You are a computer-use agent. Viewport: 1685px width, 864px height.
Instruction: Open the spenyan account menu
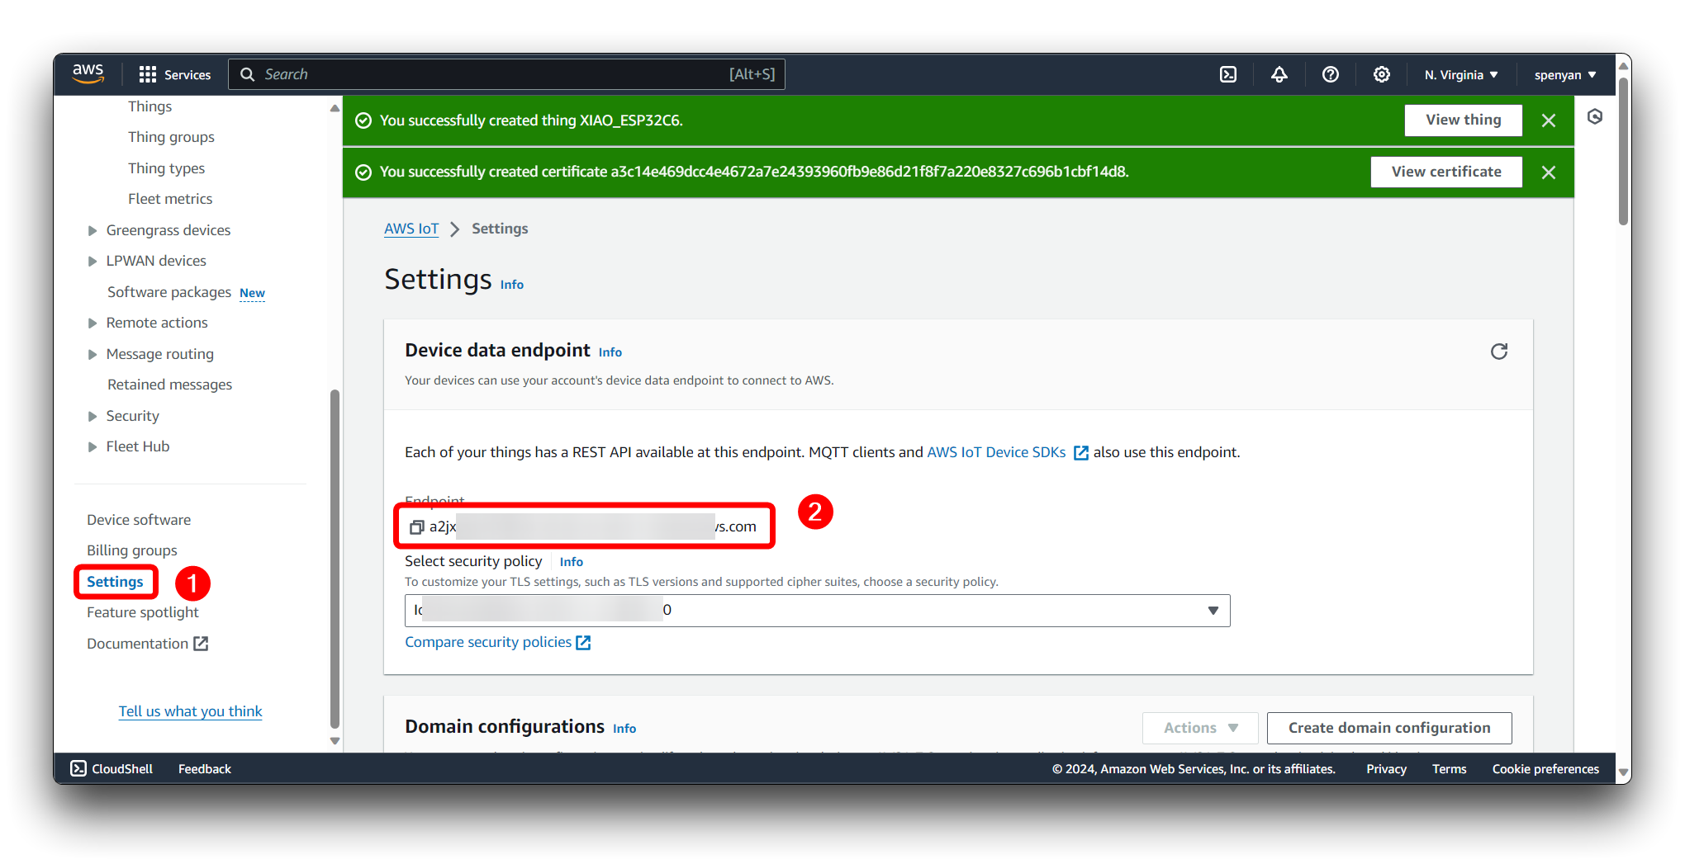click(1564, 74)
